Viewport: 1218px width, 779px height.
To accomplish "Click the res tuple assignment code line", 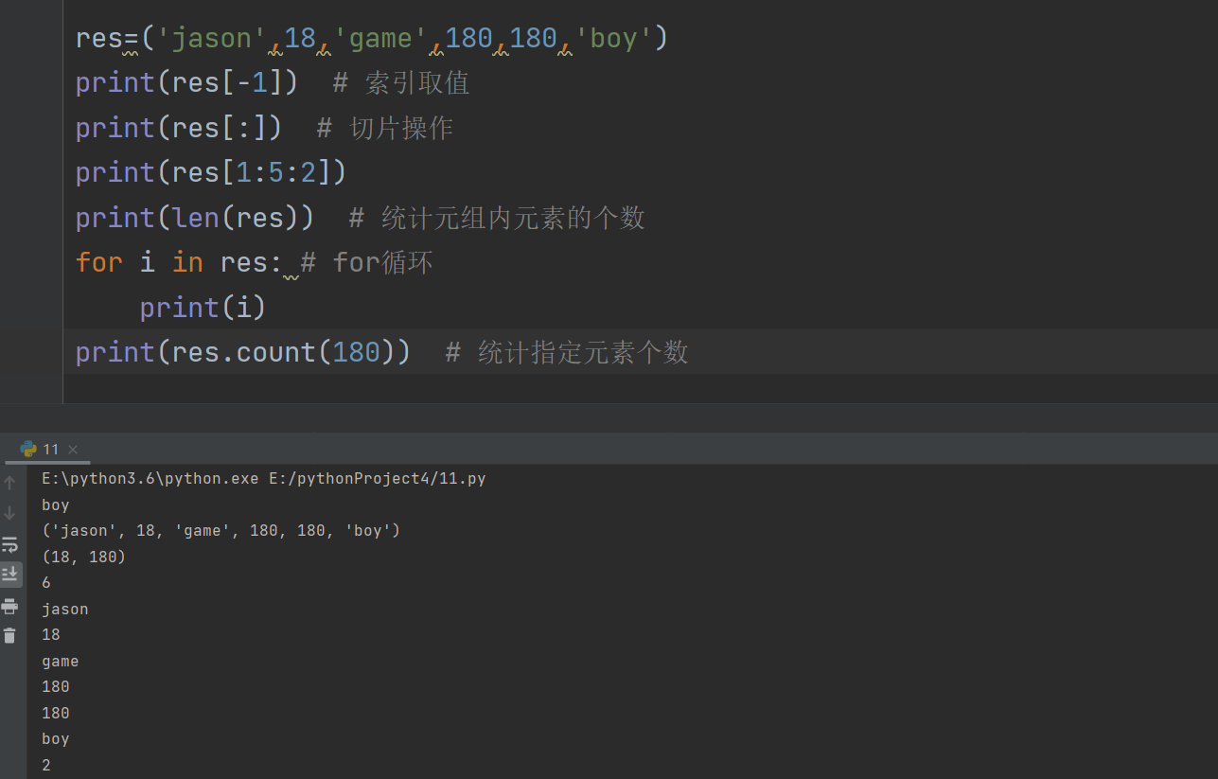I will pos(372,38).
